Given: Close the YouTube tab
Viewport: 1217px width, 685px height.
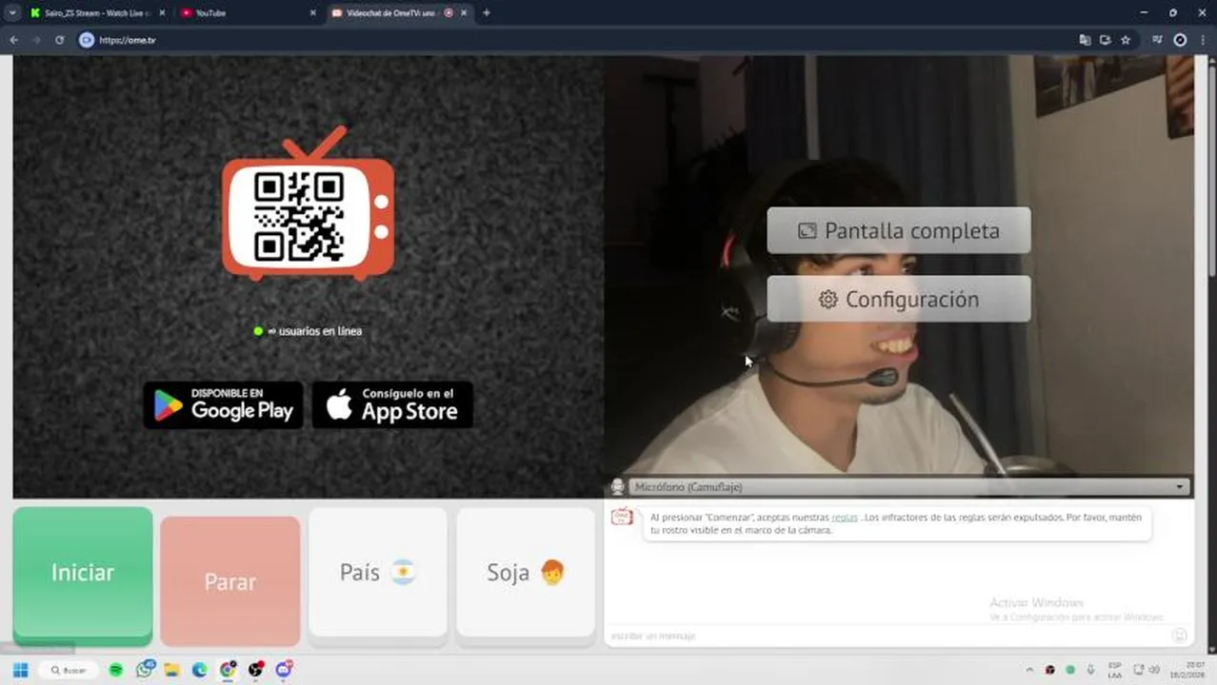Looking at the screenshot, I should 313,12.
